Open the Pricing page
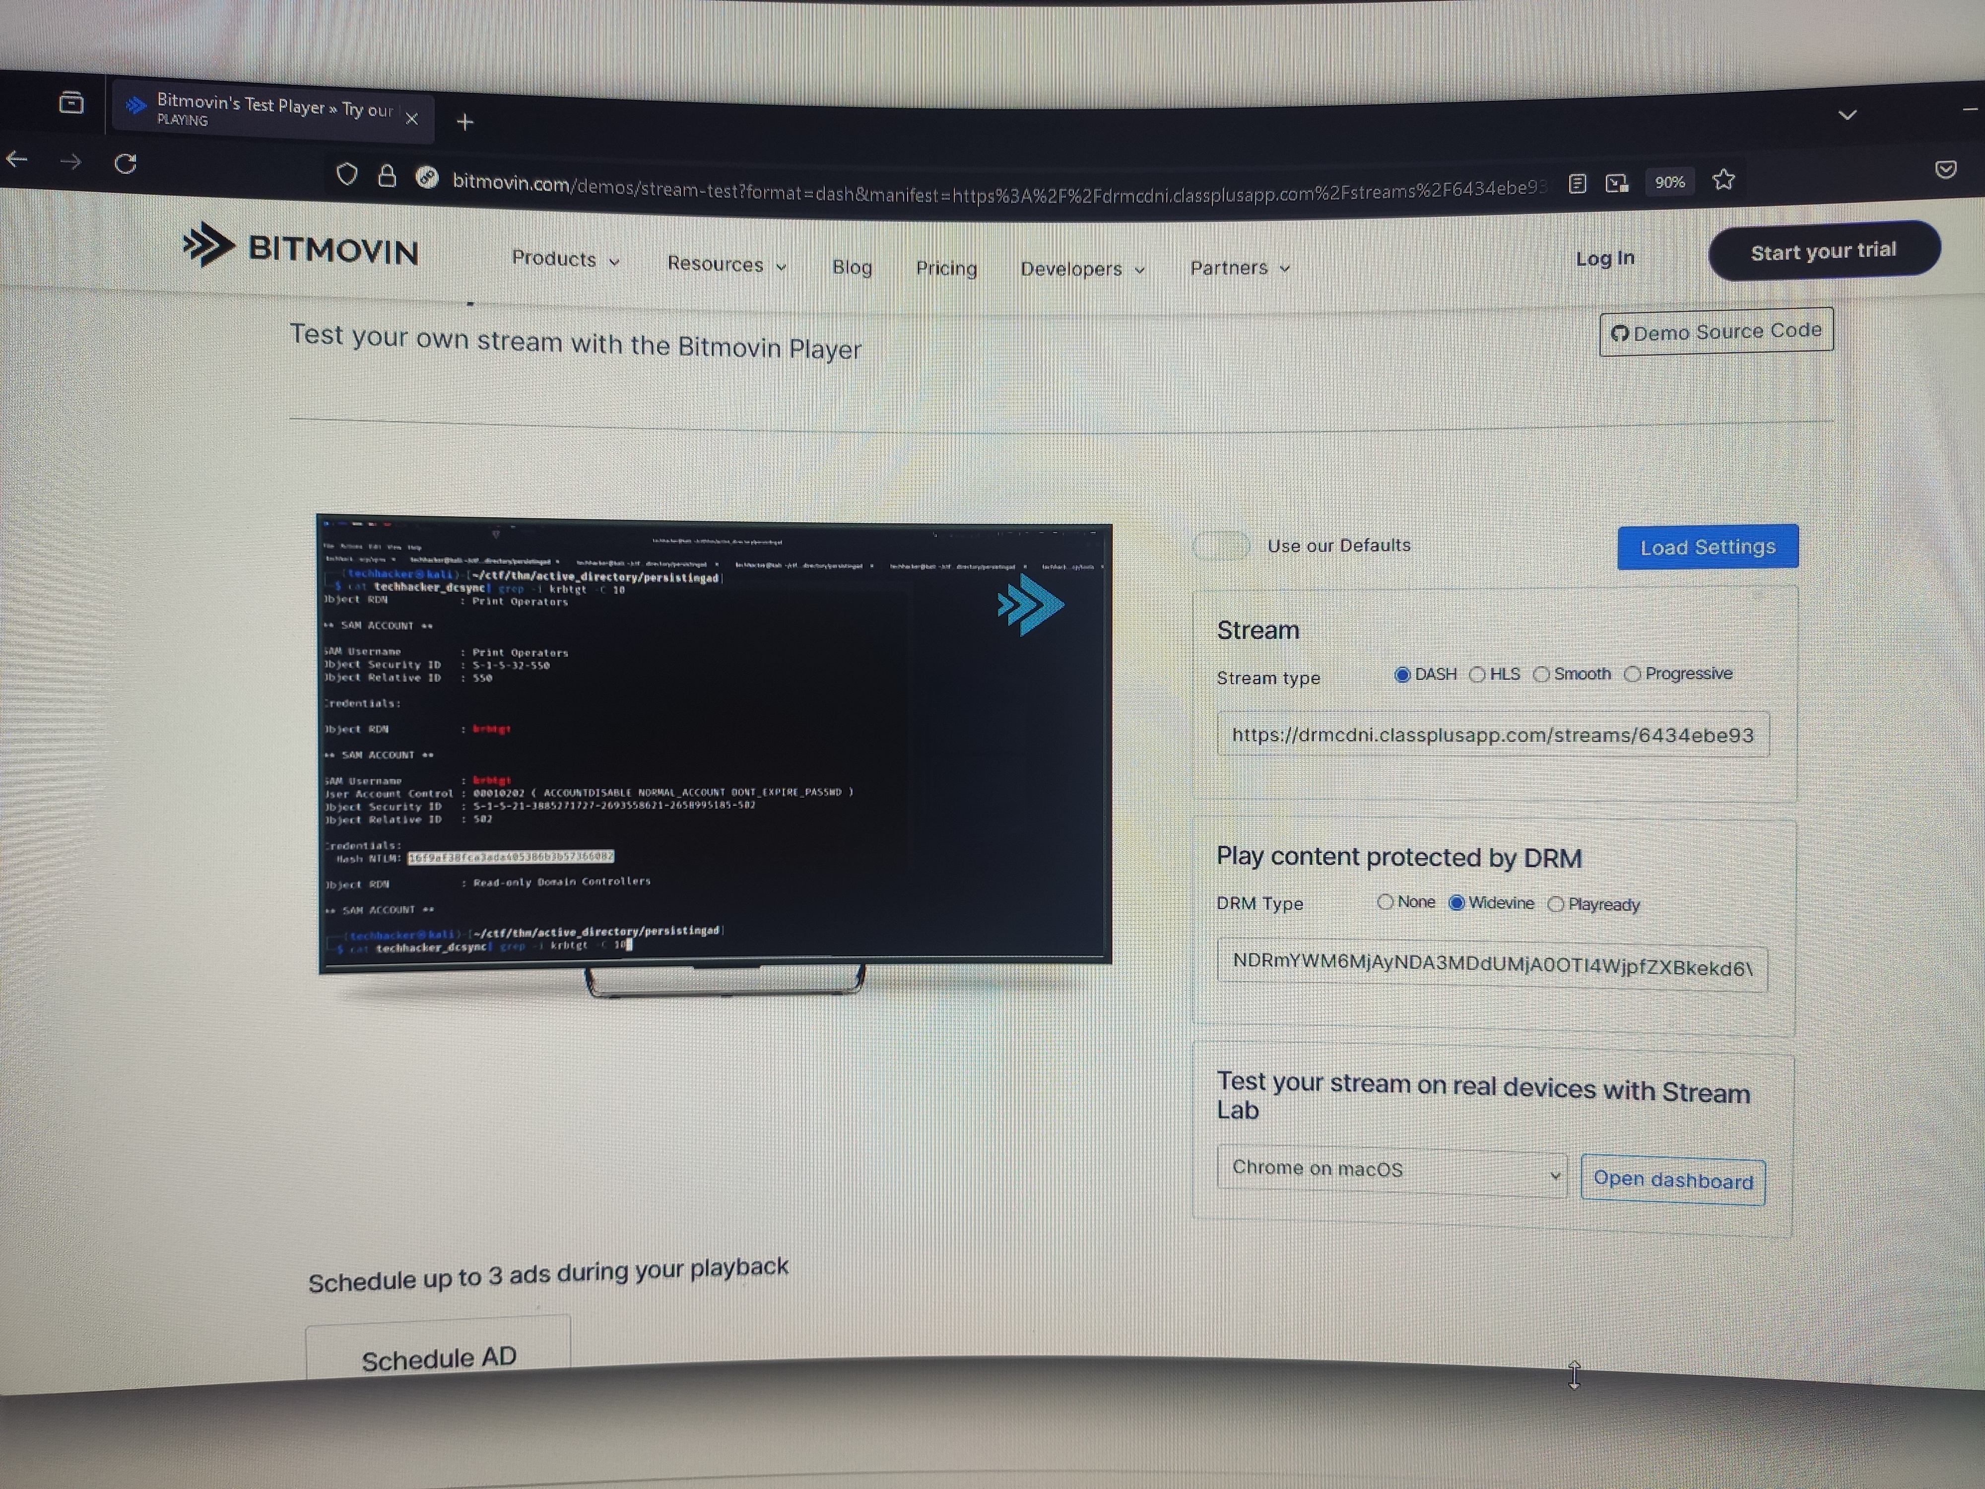The image size is (1985, 1489). coord(946,269)
